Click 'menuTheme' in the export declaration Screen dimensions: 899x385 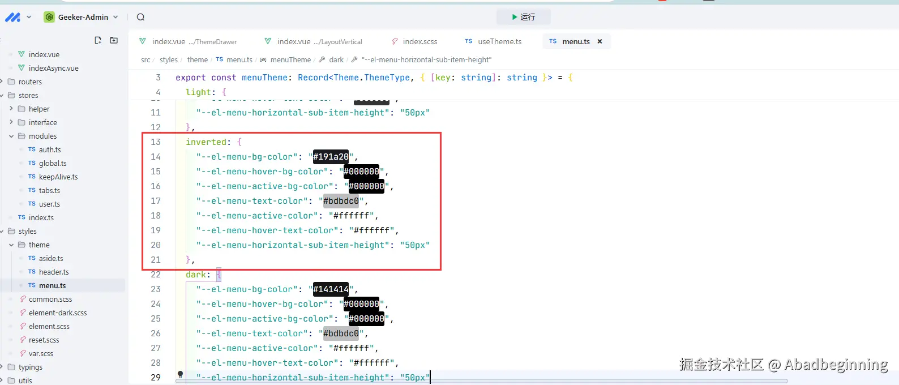pos(264,78)
